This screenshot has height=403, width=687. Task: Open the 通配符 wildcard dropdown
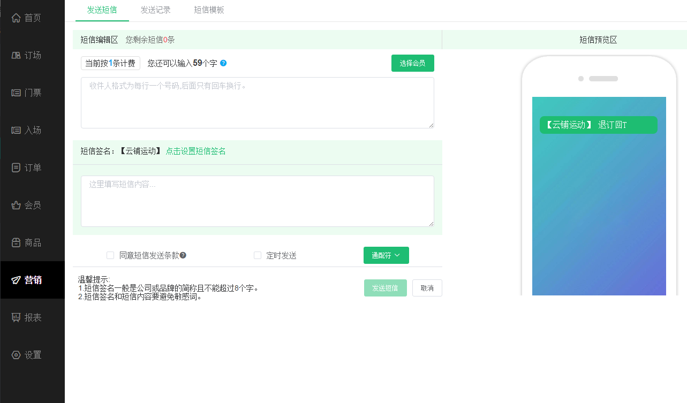pos(386,255)
